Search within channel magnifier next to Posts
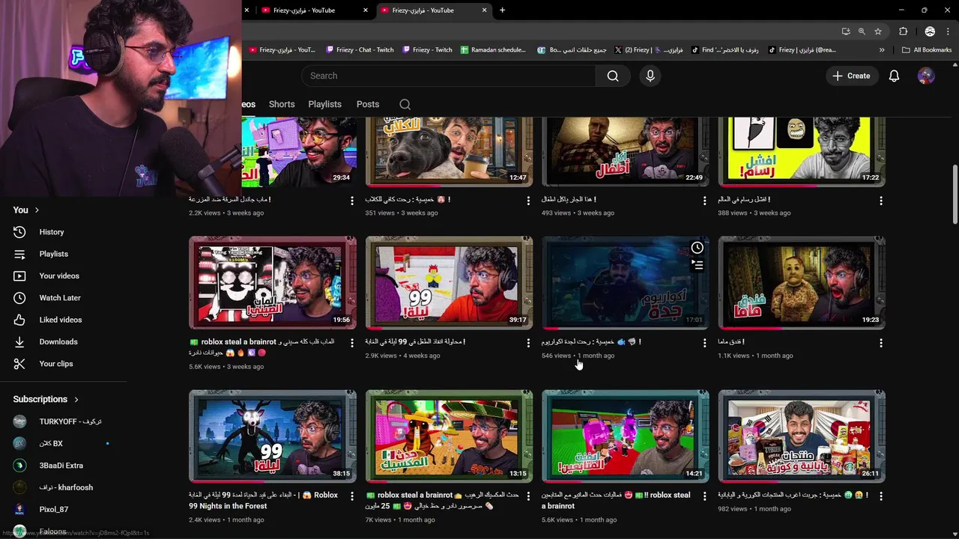959x539 pixels. pyautogui.click(x=405, y=104)
